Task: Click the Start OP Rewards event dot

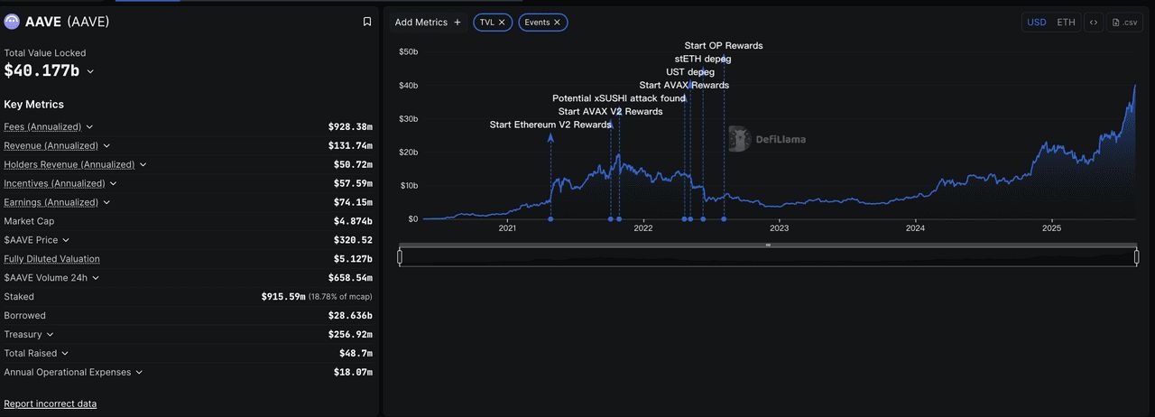Action: pos(724,218)
